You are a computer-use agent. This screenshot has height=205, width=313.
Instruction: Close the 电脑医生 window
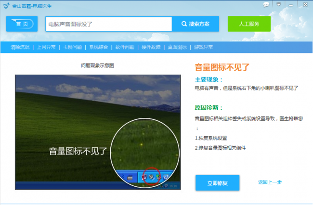305,5
